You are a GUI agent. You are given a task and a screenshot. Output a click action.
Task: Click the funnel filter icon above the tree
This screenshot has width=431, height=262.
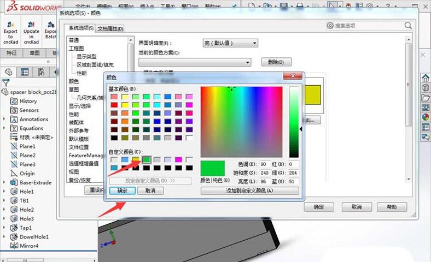(5, 82)
